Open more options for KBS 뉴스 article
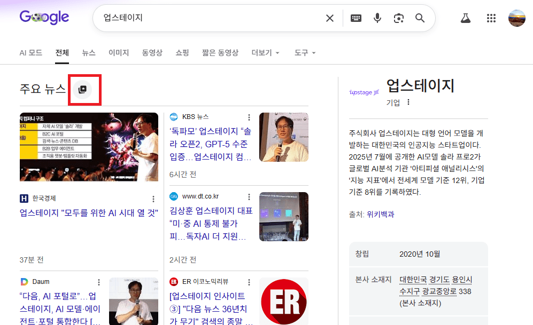The width and height of the screenshot is (533, 325). tap(249, 117)
